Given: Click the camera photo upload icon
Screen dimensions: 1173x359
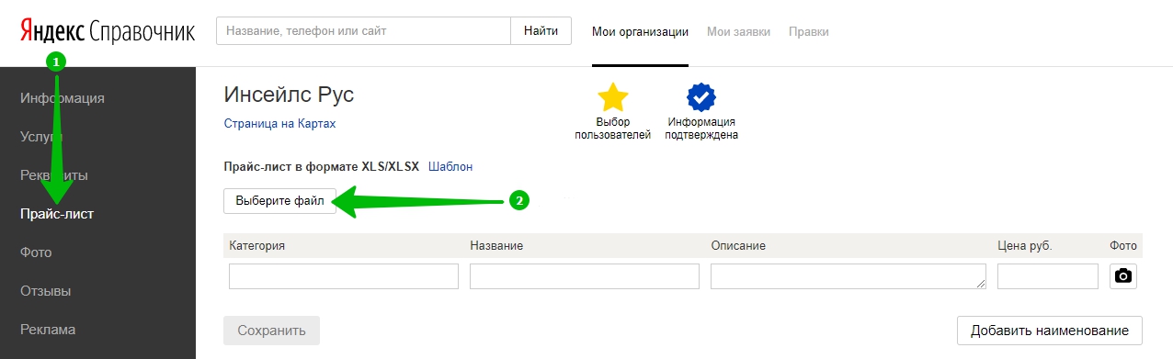Looking at the screenshot, I should [1122, 276].
